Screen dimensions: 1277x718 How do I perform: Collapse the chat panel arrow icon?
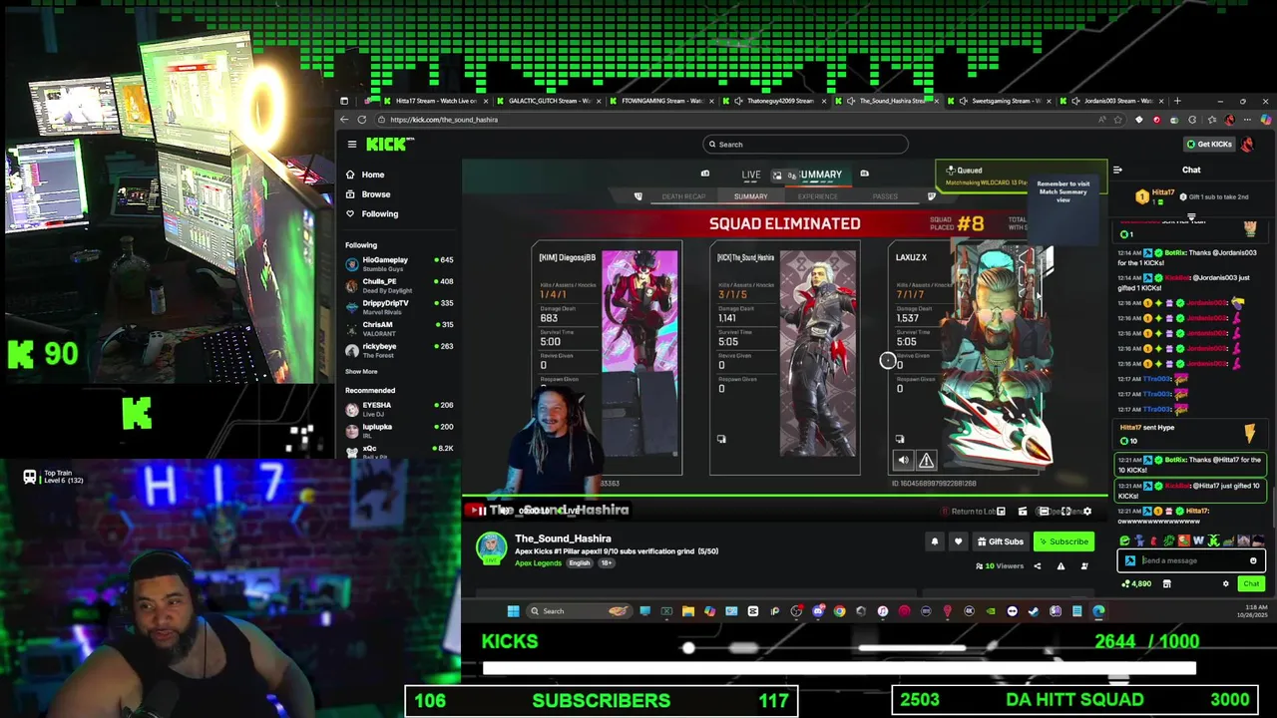point(1117,171)
